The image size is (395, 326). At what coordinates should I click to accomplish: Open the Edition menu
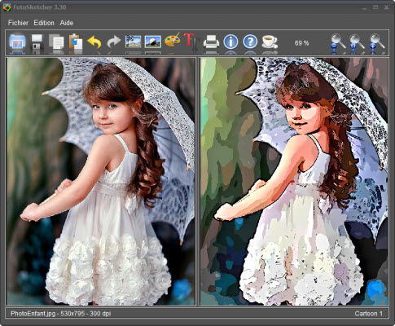pos(44,23)
